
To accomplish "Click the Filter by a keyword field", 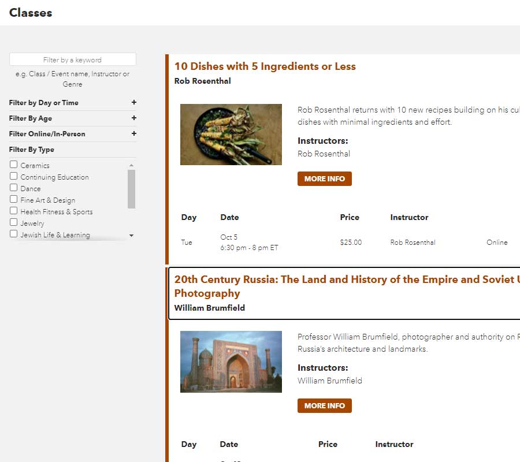I will tap(73, 59).
